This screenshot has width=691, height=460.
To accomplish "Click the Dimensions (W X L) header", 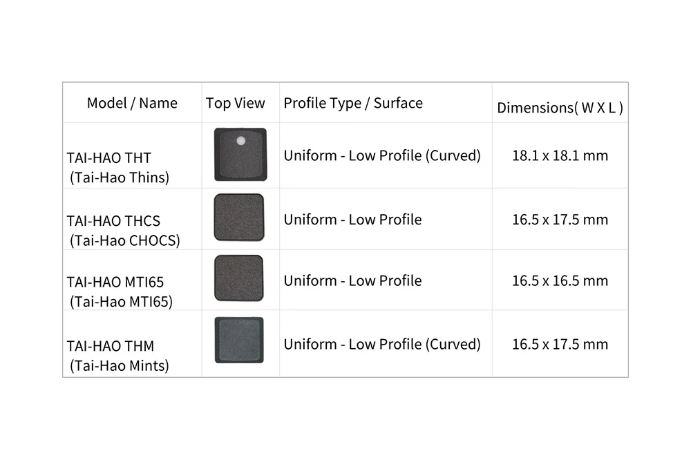I will click(560, 108).
